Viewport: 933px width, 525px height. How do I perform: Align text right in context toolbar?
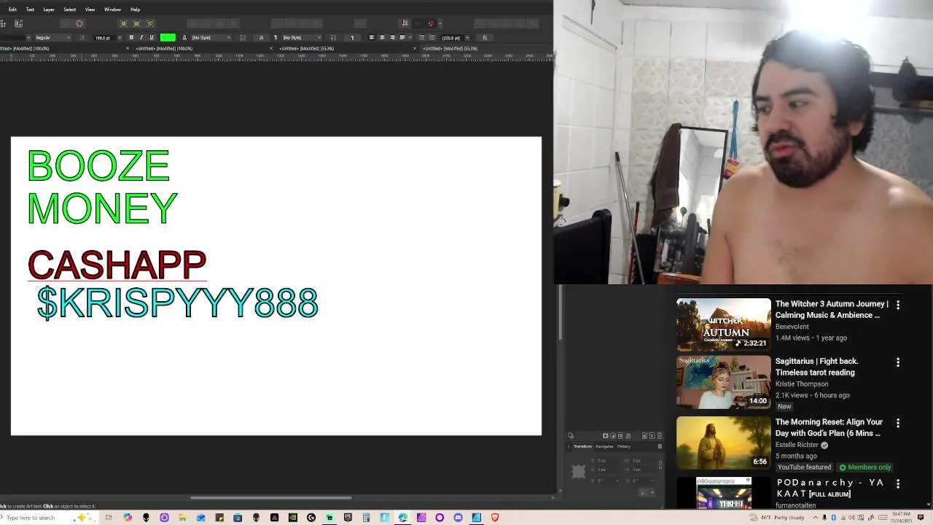pyautogui.click(x=392, y=37)
